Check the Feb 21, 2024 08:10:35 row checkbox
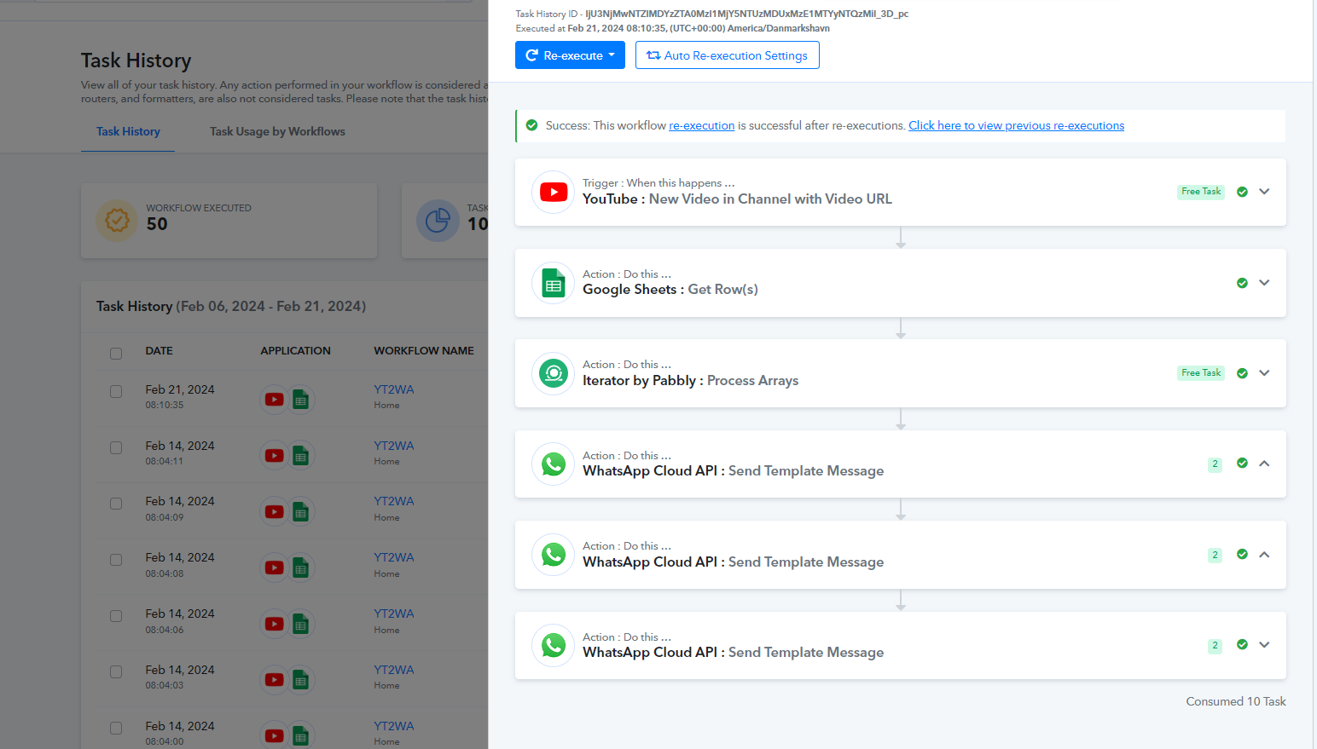The image size is (1317, 749). tap(116, 392)
